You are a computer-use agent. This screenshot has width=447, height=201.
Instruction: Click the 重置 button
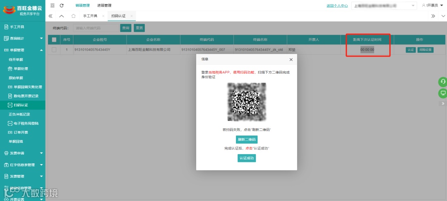coord(139,28)
